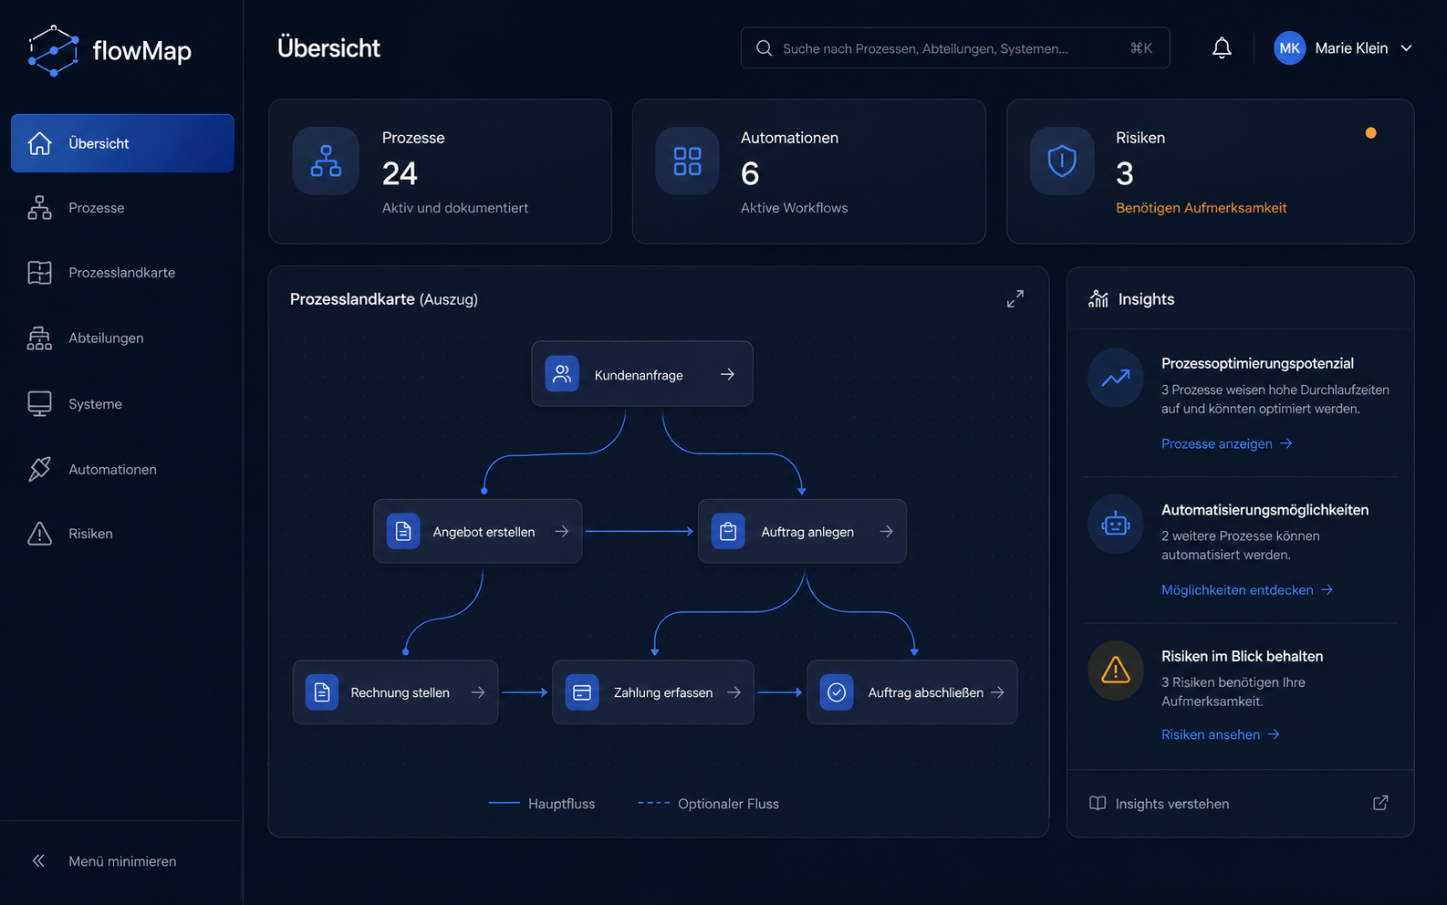The height and width of the screenshot is (905, 1447).
Task: Click the Hauptfluss legend entry
Action: pyautogui.click(x=542, y=804)
